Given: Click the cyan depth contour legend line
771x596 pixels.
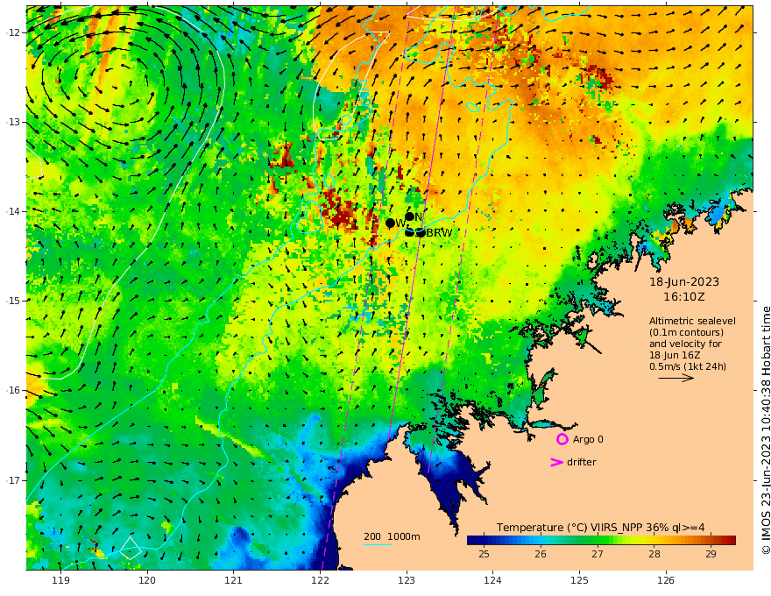Looking at the screenshot, I should tap(378, 544).
